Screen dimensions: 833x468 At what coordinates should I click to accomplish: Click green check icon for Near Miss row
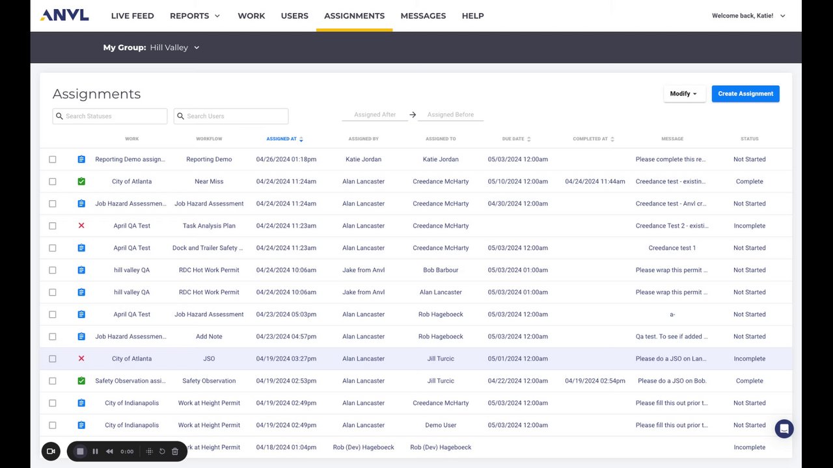[x=81, y=181]
